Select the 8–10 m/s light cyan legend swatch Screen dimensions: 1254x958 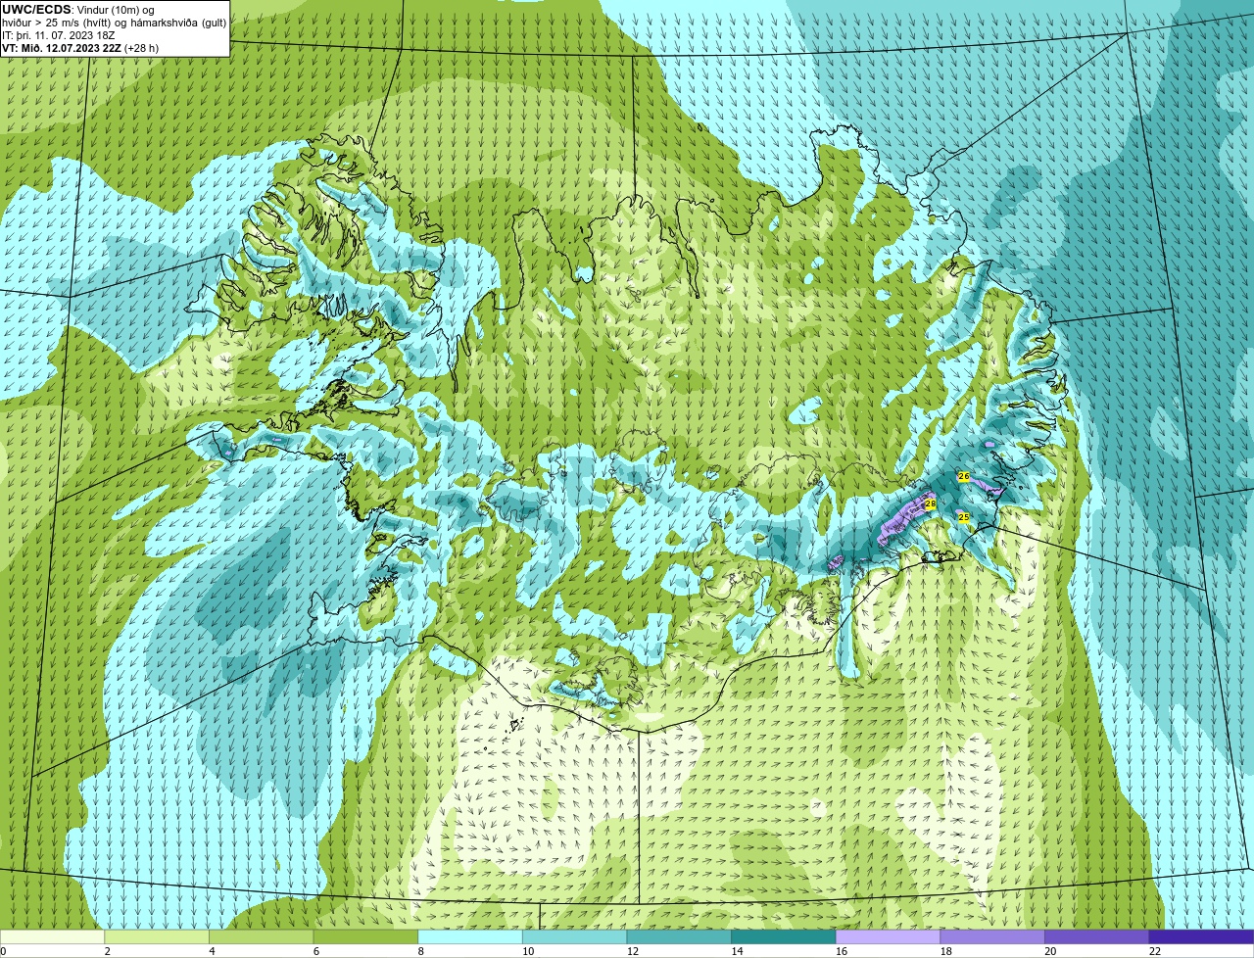pyautogui.click(x=470, y=936)
